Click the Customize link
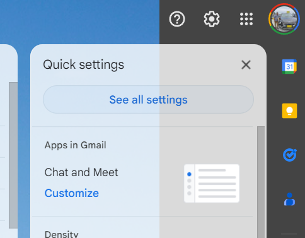305x238 pixels. (x=72, y=193)
